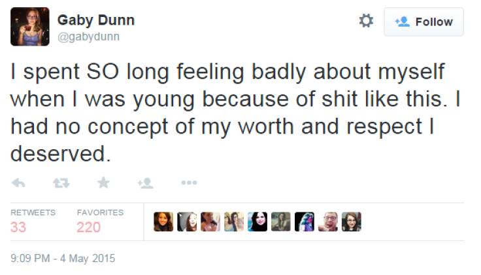Retweet using the retweet arrows icon
The height and width of the screenshot is (275, 481).
tap(61, 183)
